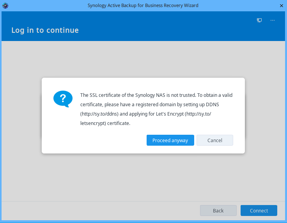Hit the Connect button

[259, 211]
